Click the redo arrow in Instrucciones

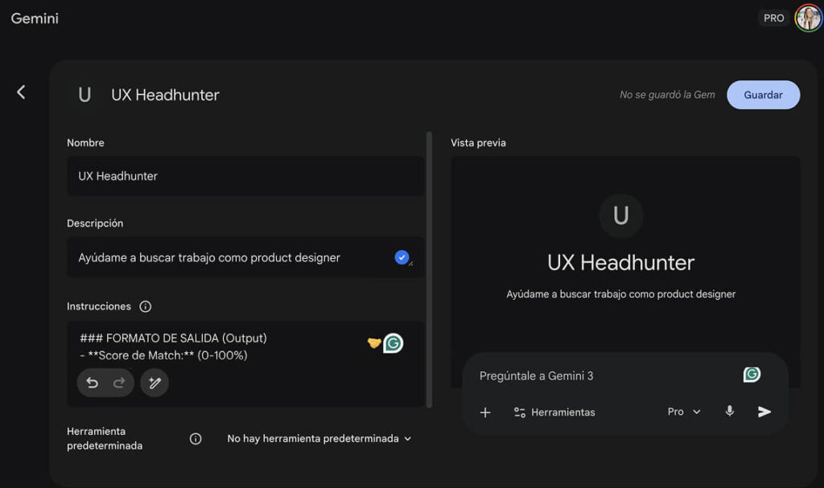119,383
